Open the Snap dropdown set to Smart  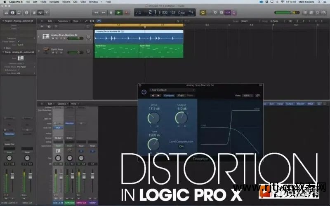(250, 21)
